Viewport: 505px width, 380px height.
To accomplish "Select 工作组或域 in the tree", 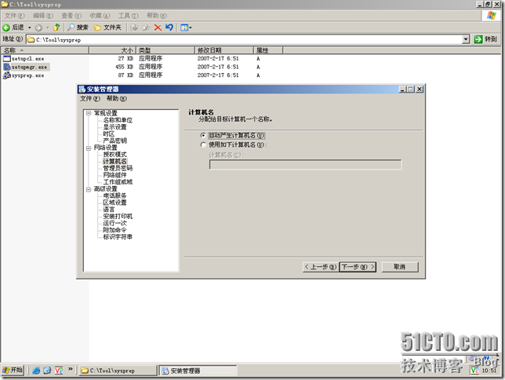I will pyautogui.click(x=118, y=181).
